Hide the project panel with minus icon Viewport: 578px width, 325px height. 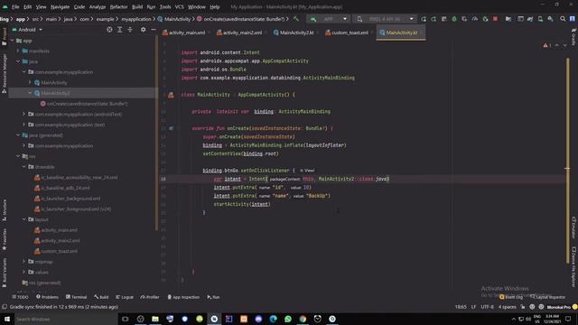[154, 30]
